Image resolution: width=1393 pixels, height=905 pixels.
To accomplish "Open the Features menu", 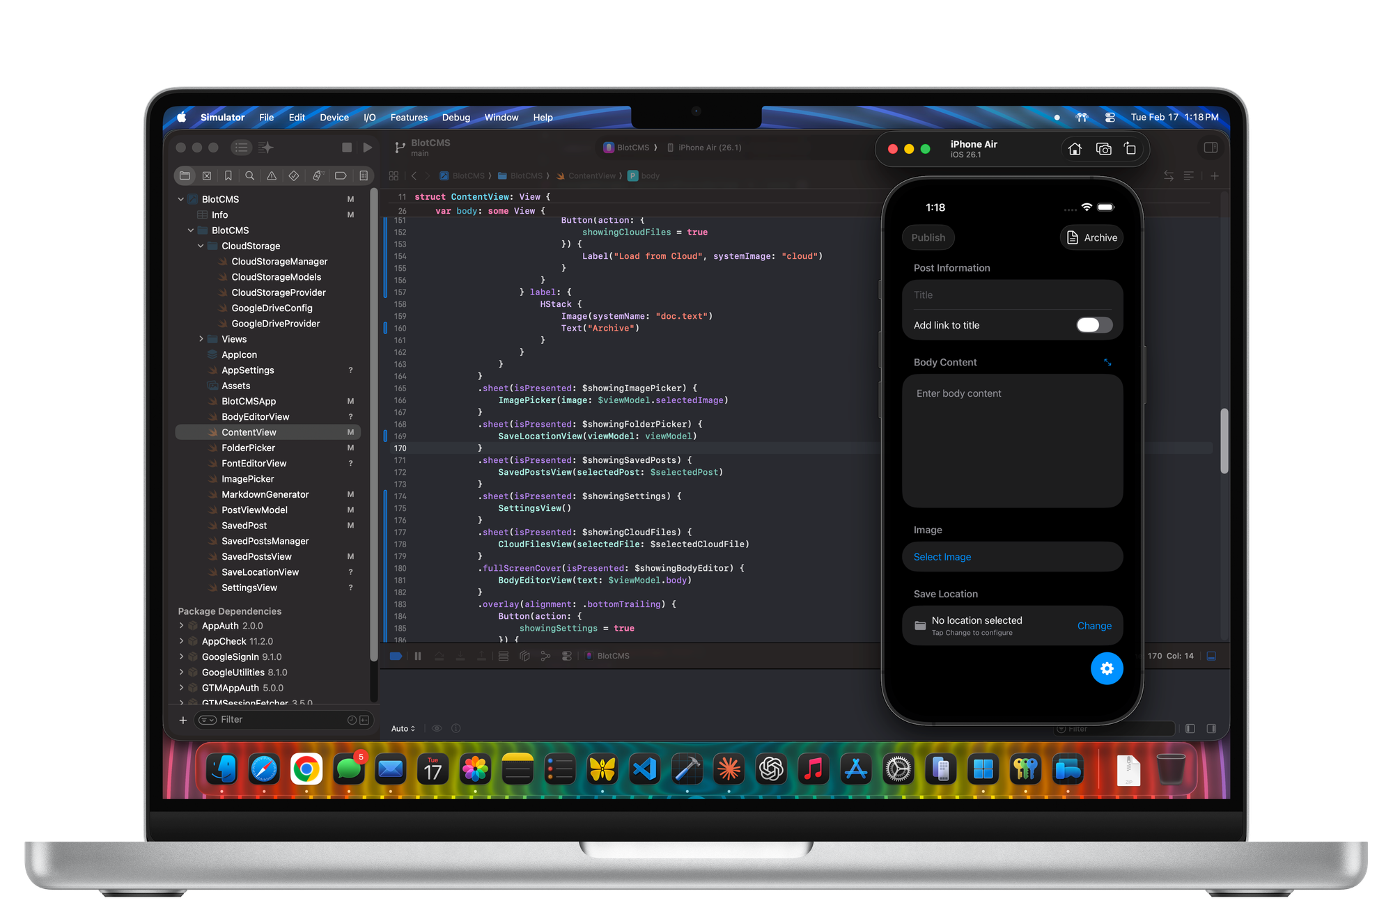I will coord(409,118).
